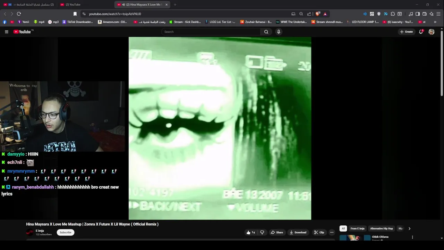Open more actions ellipsis below video
The width and height of the screenshot is (444, 250).
pyautogui.click(x=332, y=232)
